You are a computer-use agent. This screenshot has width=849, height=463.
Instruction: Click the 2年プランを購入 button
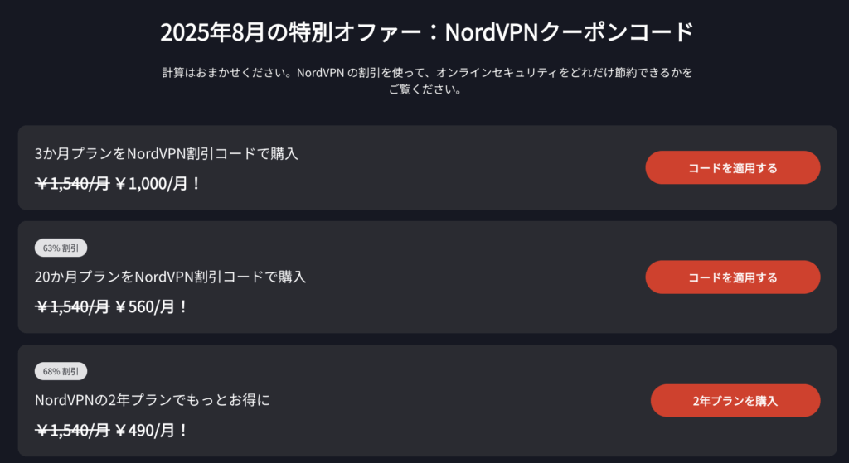click(735, 401)
